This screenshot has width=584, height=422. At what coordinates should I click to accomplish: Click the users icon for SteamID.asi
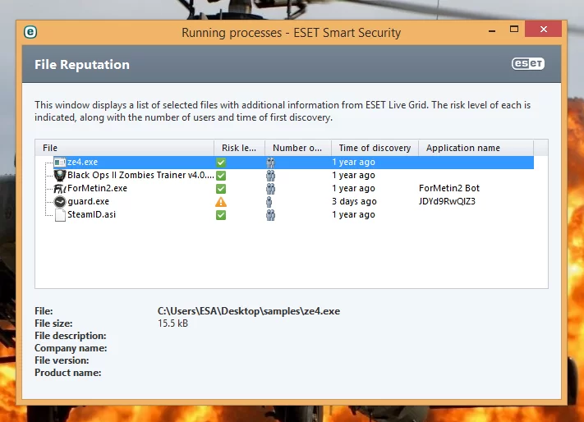[271, 215]
